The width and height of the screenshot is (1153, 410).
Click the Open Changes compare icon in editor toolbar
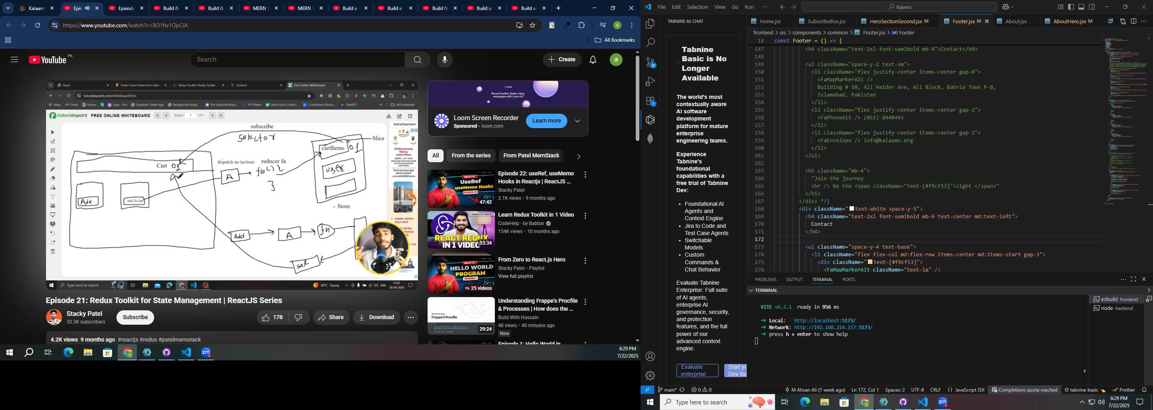(1123, 22)
